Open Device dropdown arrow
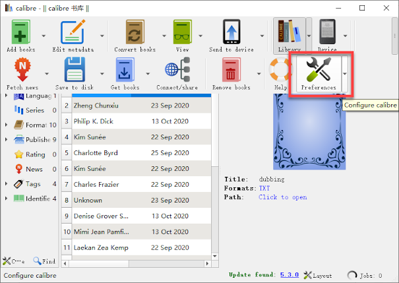The image size is (399, 283). [346, 36]
